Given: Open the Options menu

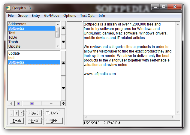Looking at the screenshot, I should click(70, 16).
